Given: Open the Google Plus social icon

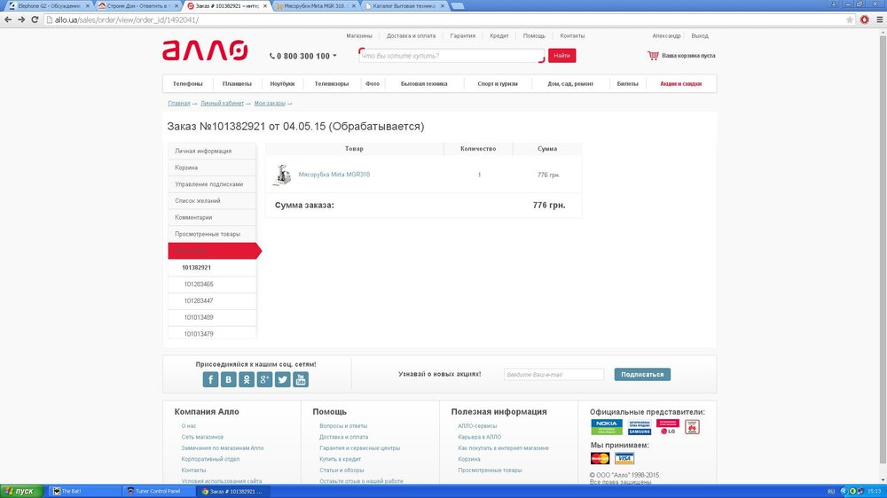Looking at the screenshot, I should pos(264,379).
